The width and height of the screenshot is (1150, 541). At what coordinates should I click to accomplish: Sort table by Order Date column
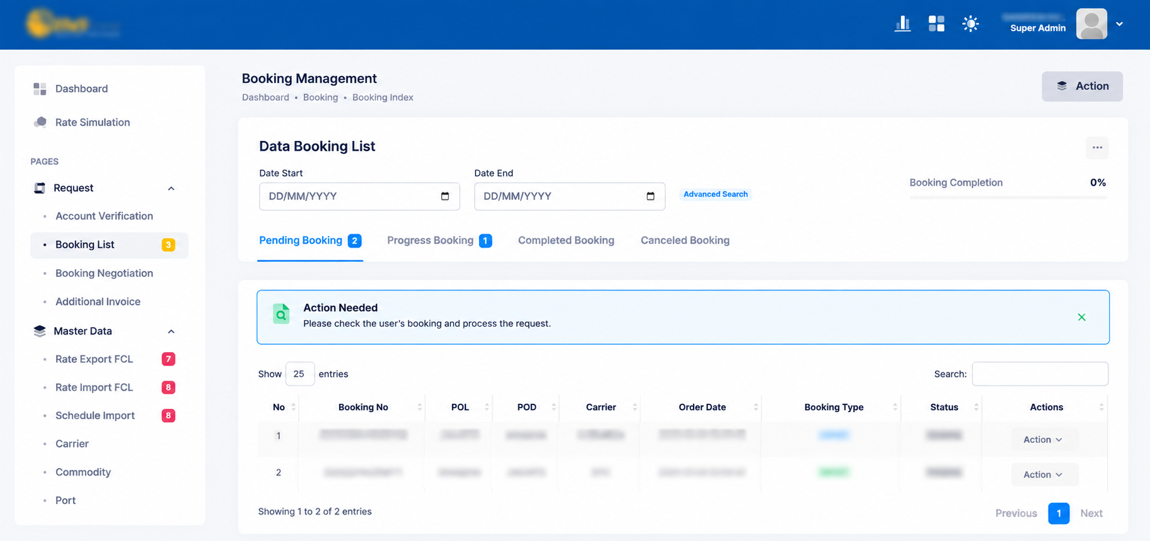(701, 407)
